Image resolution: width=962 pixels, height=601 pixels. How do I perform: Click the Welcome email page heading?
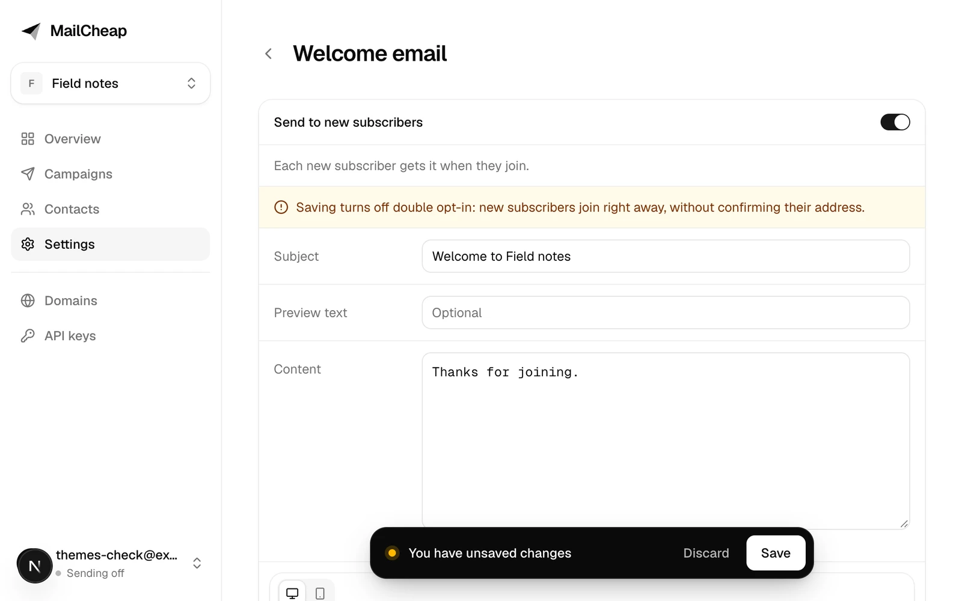point(370,53)
